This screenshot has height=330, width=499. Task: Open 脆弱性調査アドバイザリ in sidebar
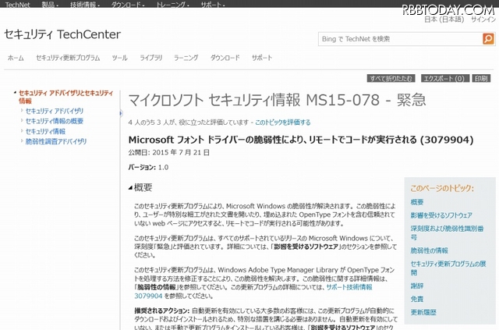tap(55, 141)
